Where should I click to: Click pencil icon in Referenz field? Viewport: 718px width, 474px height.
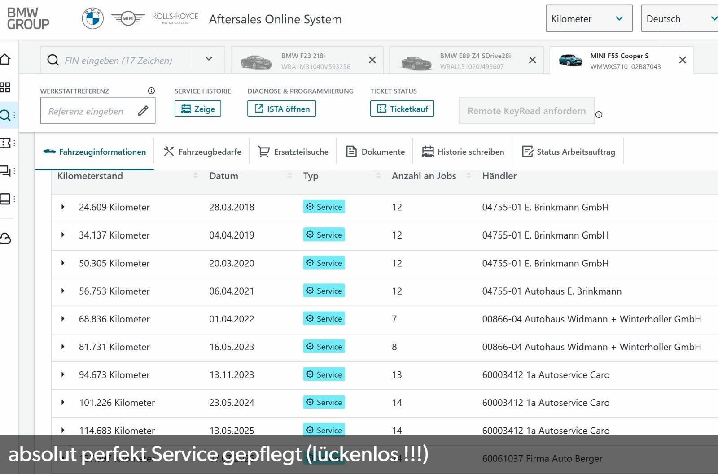click(143, 111)
